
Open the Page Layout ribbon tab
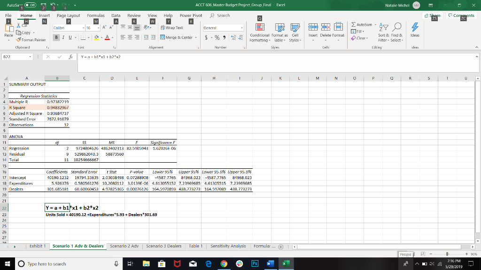(x=68, y=15)
